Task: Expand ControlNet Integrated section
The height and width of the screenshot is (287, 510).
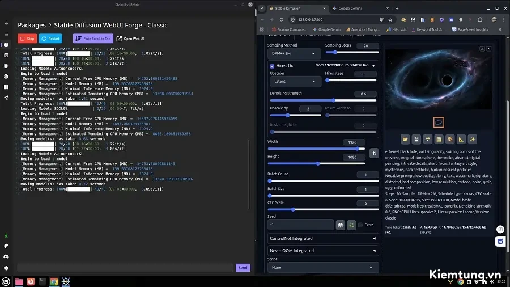Action: [323, 239]
